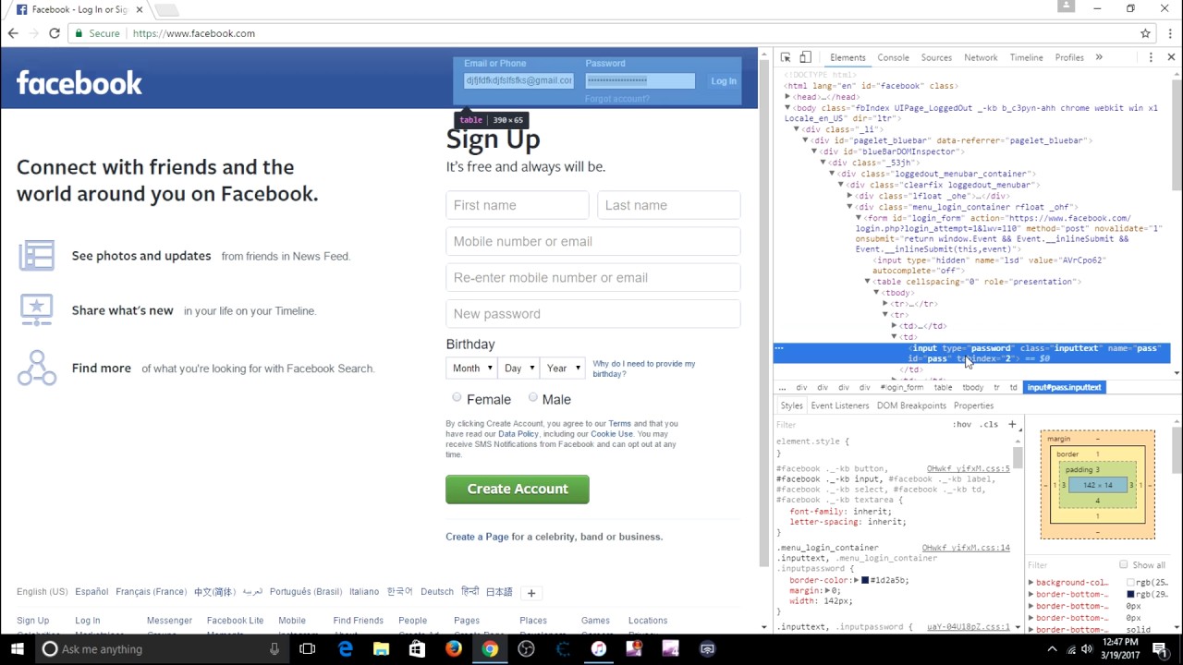Viewport: 1183px width, 665px height.
Task: Collapse the login_form node arrow
Action: click(x=859, y=218)
